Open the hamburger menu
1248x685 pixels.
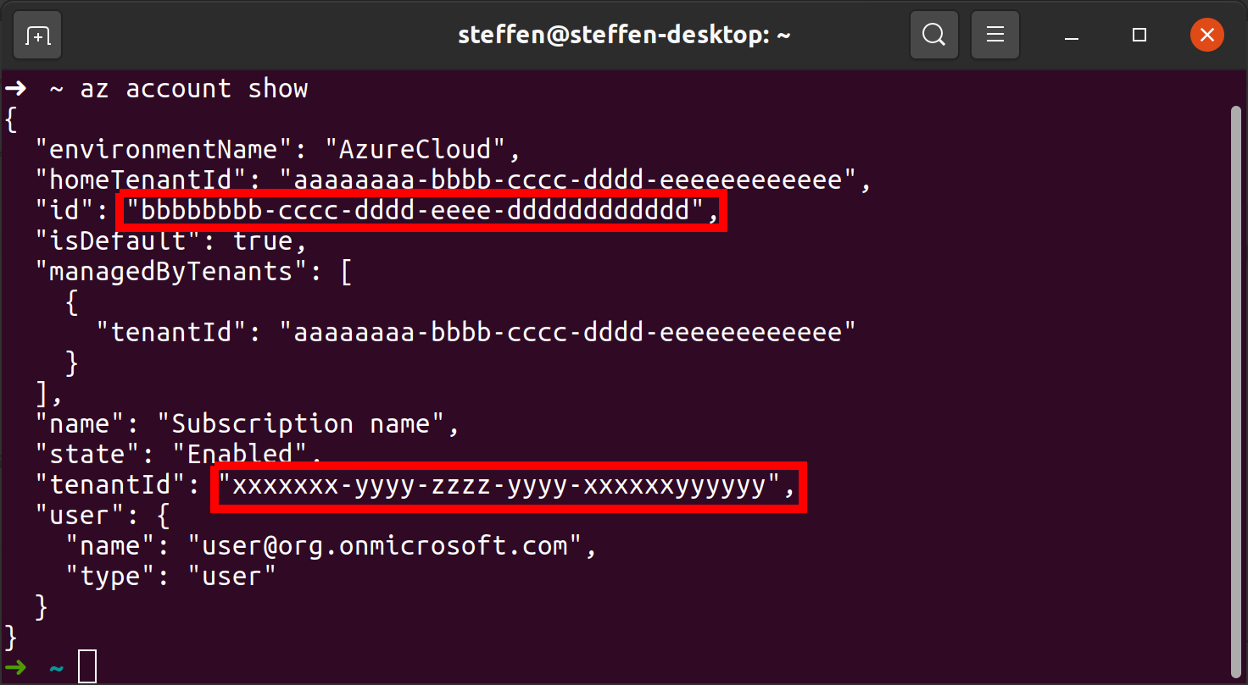(x=994, y=36)
